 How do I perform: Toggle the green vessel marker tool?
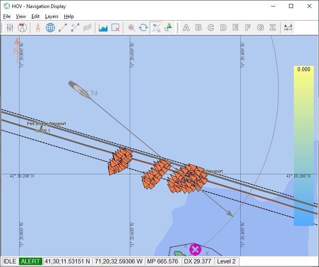168,28
